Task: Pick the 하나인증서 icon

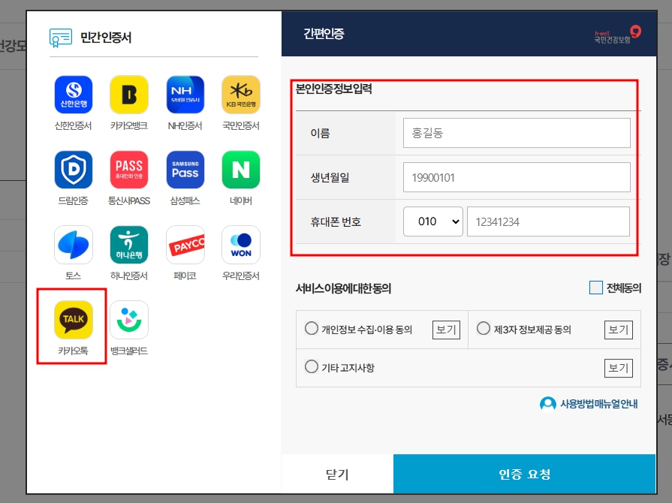Action: pyautogui.click(x=129, y=245)
